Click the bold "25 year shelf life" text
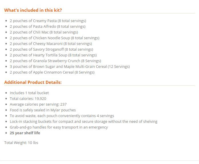The height and width of the screenshot is (164, 199). [25, 133]
